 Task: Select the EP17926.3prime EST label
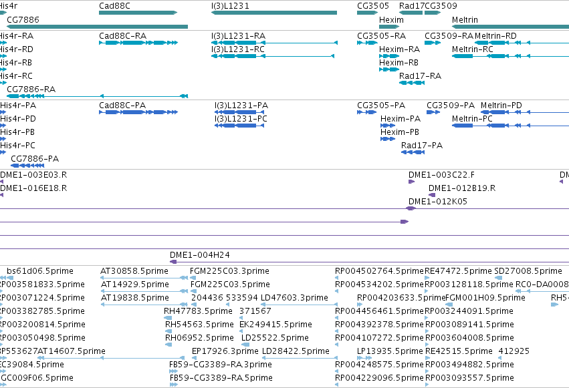[225, 351]
